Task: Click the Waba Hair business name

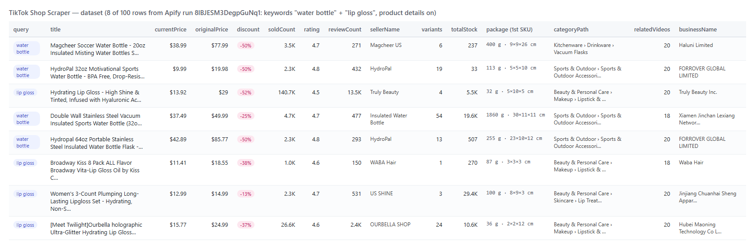Action: pos(691,163)
